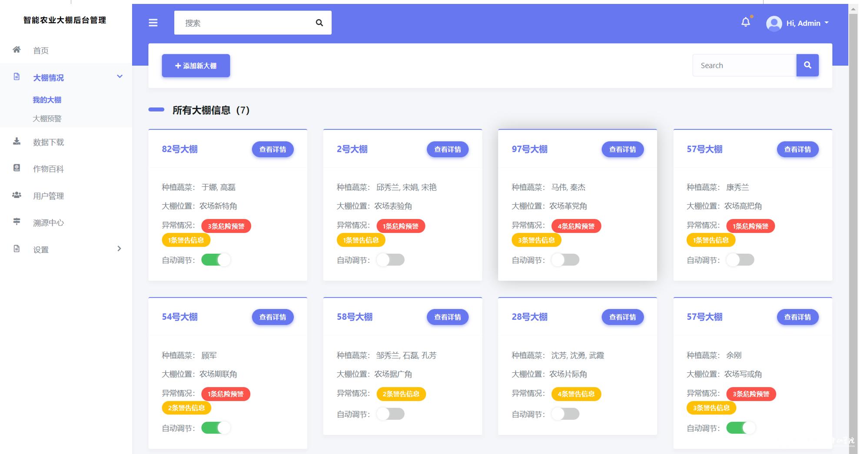Disable auto-adjust toggle for 82号大棚
The width and height of the screenshot is (860, 454).
click(216, 260)
